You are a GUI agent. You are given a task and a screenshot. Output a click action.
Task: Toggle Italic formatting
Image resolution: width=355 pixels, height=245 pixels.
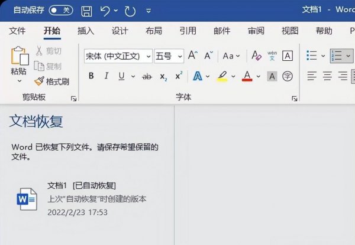[106, 76]
